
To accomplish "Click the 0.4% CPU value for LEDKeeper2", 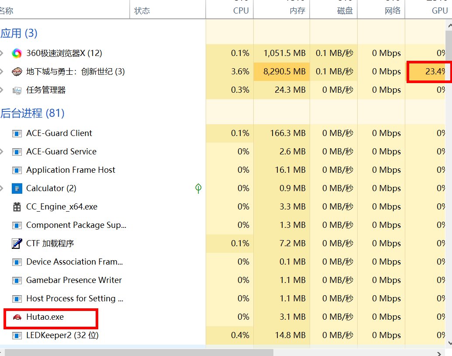I will (240, 335).
